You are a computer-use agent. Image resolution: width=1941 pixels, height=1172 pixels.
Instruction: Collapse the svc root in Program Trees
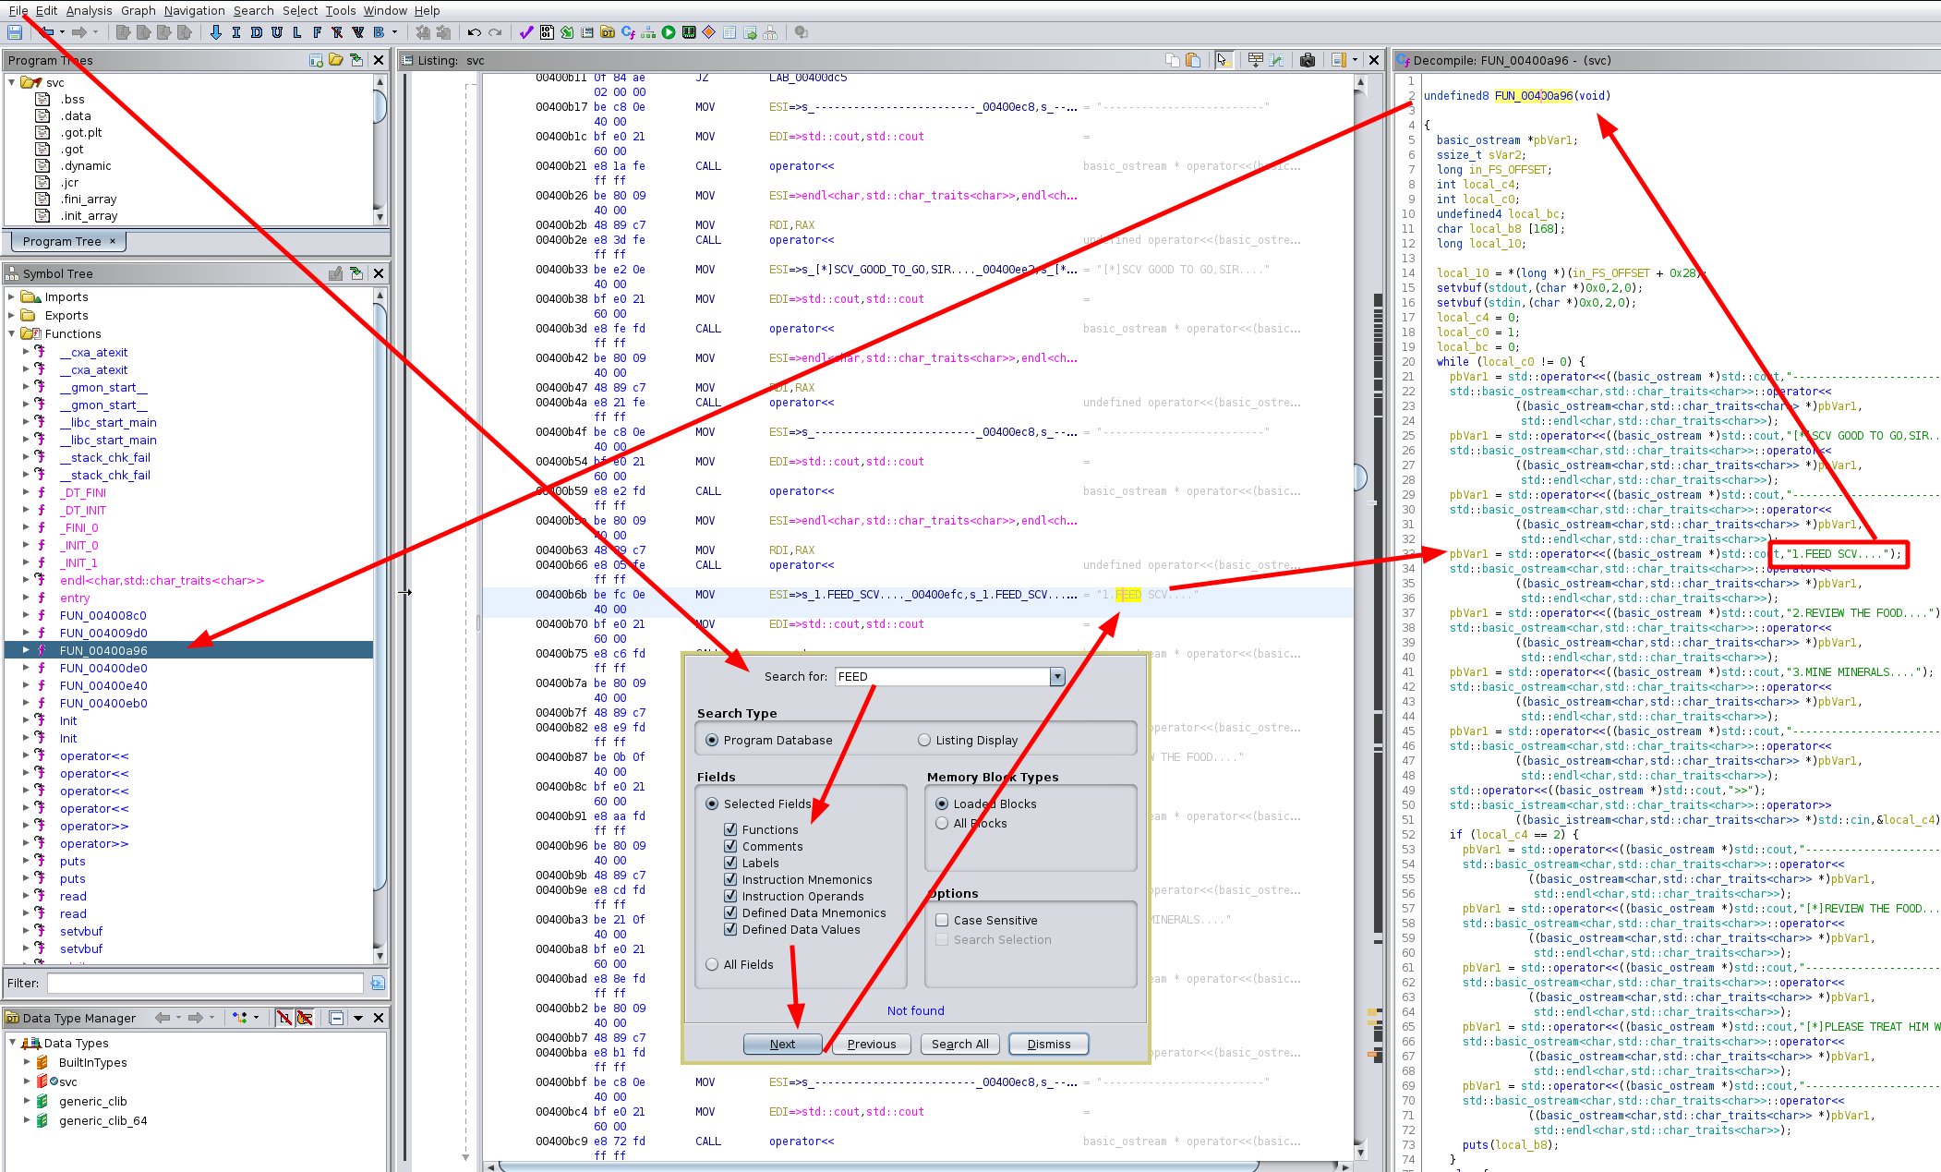11,82
